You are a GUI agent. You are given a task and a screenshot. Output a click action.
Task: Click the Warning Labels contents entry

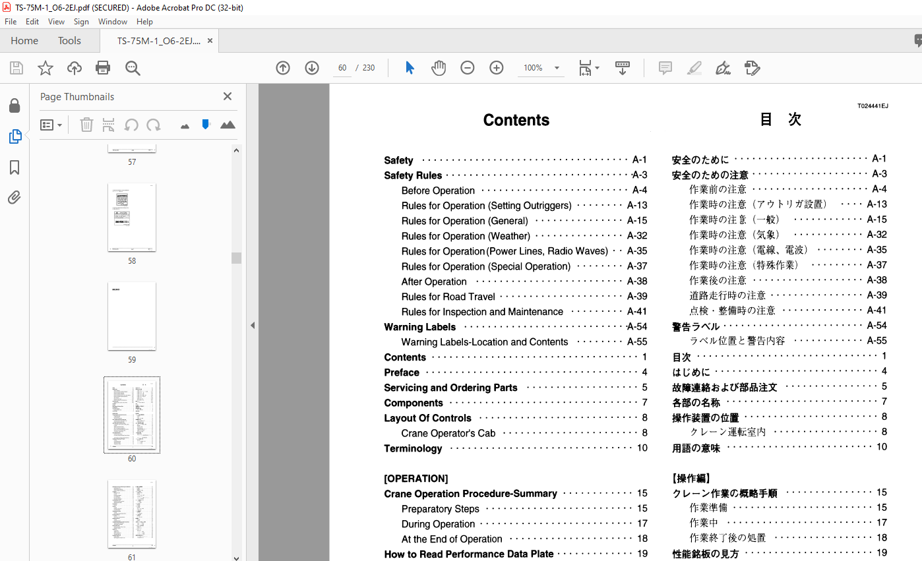point(420,327)
